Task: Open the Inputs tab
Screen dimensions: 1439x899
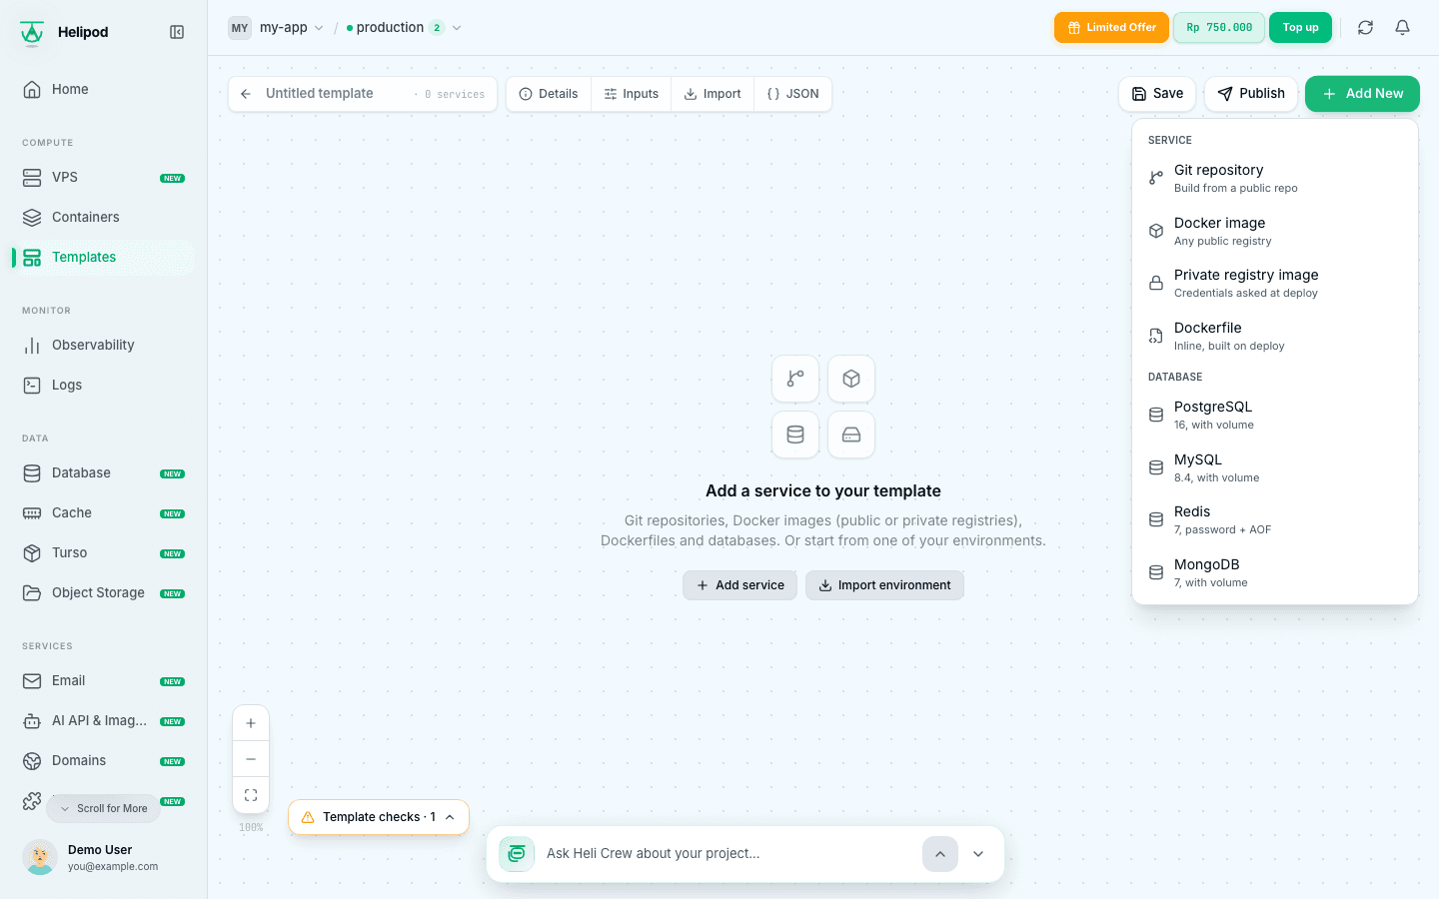Action: pos(632,94)
